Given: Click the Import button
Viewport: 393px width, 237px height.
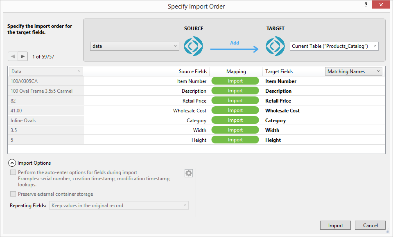Looking at the screenshot, I should [x=335, y=225].
